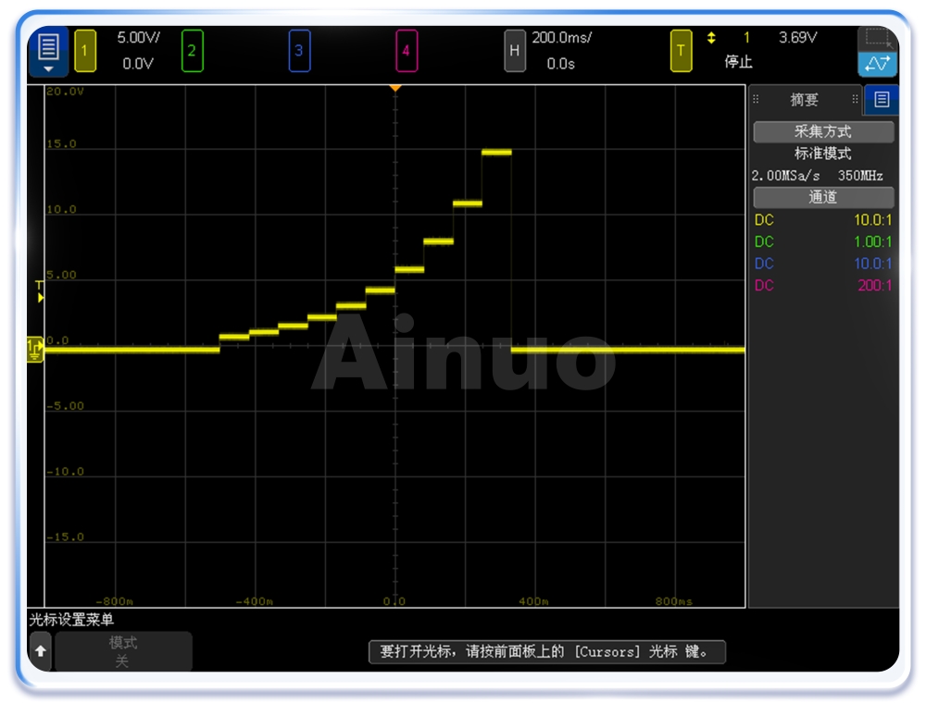The image size is (926, 703).
Task: Enable channel 2 green badge
Action: click(192, 51)
